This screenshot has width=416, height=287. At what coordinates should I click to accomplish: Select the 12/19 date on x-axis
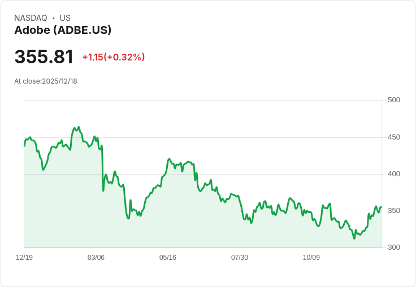(x=24, y=258)
